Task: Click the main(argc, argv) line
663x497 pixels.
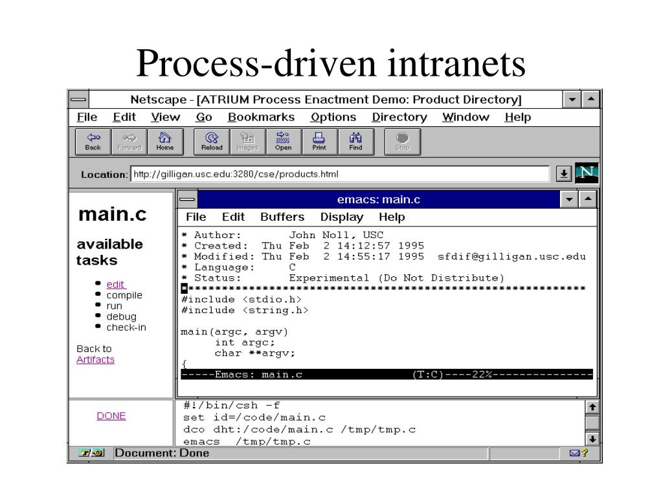Action: point(234,332)
